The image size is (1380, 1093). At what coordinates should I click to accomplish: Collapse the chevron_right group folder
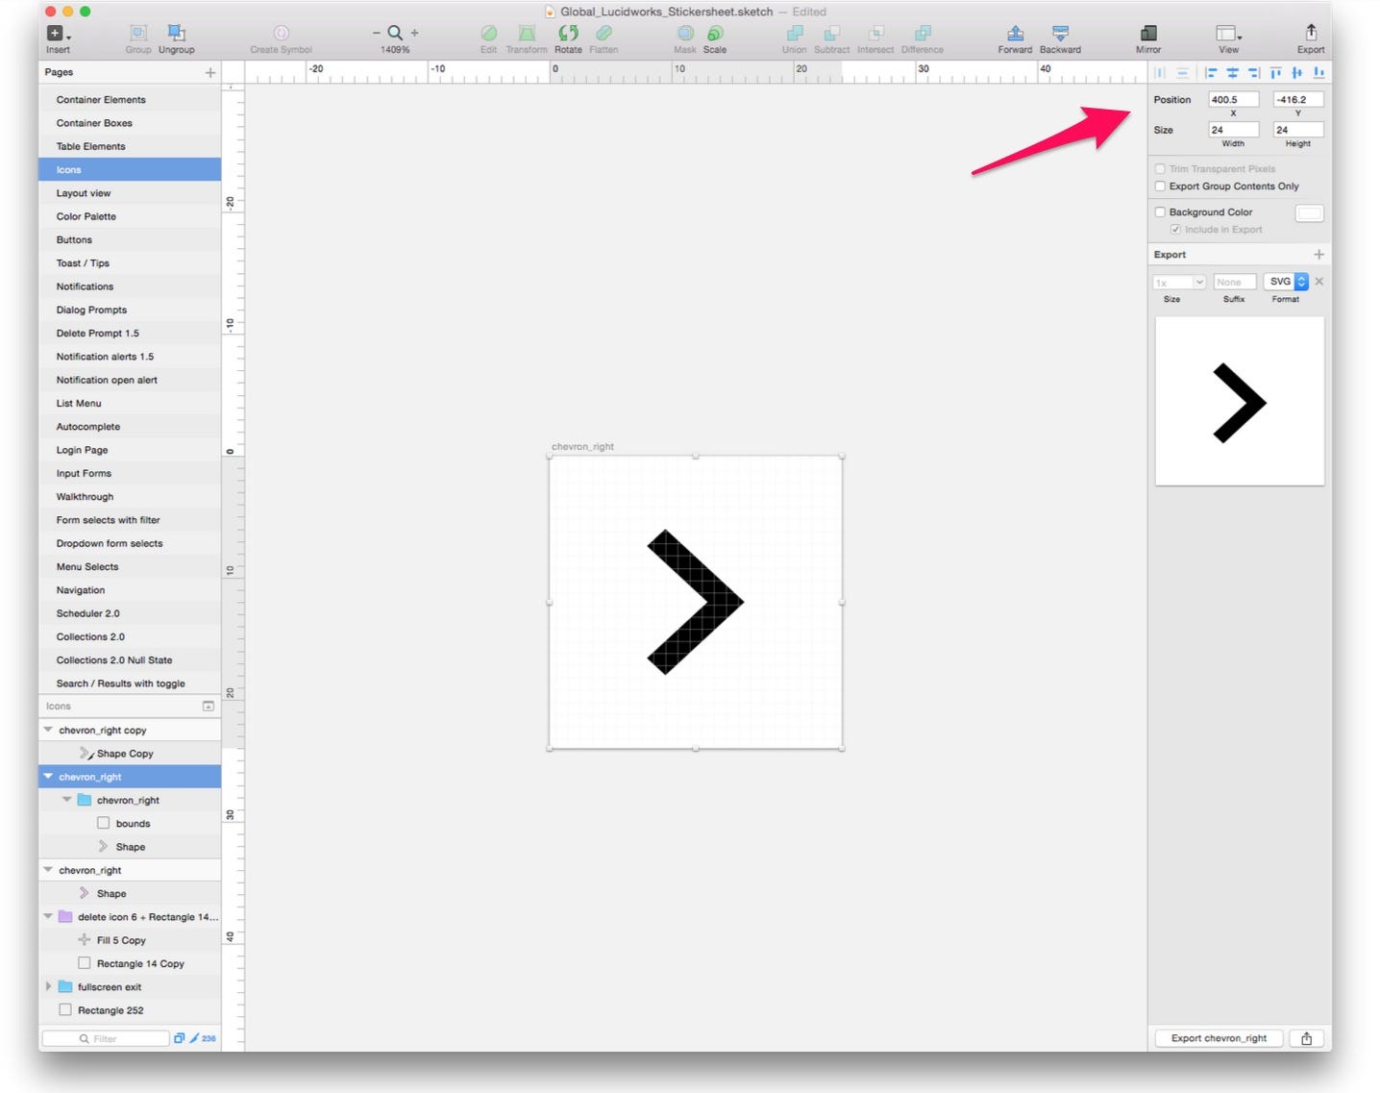(x=67, y=800)
